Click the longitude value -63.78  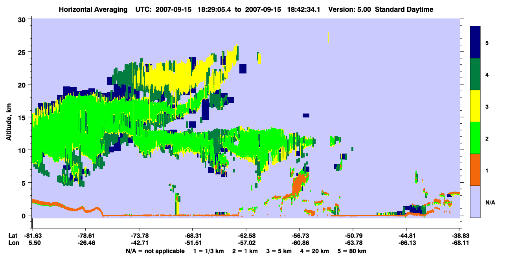coord(353,243)
